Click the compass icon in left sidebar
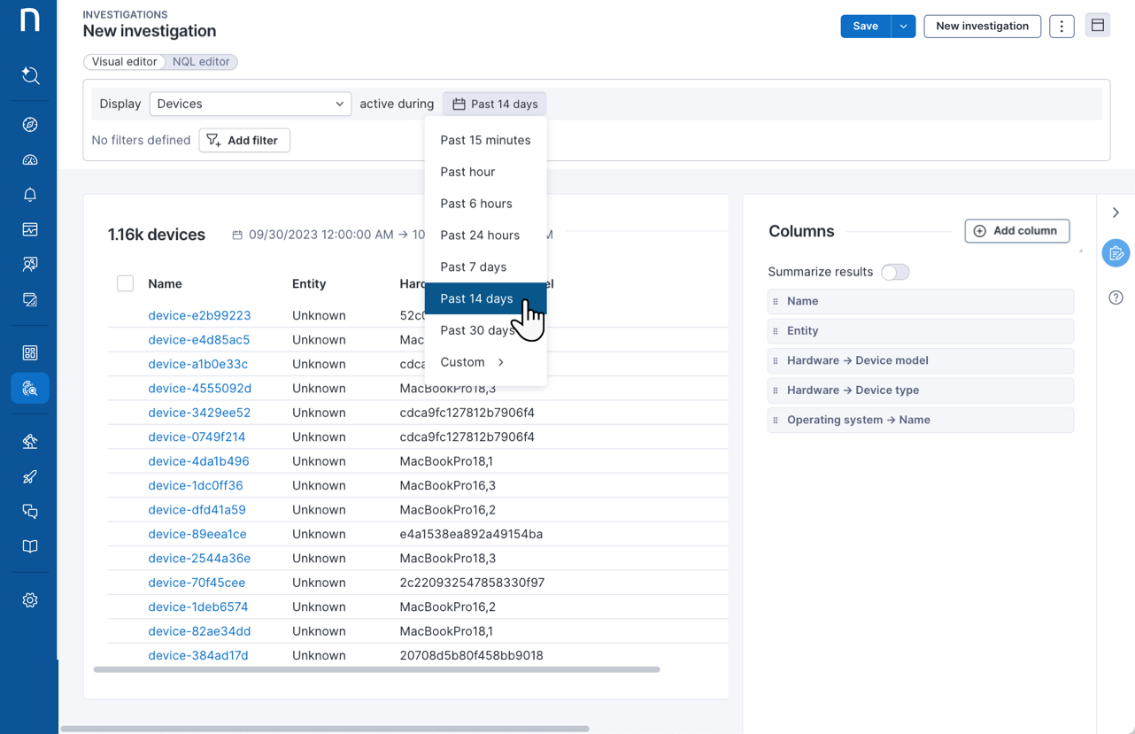Viewport: 1135px width, 734px height. [x=30, y=125]
